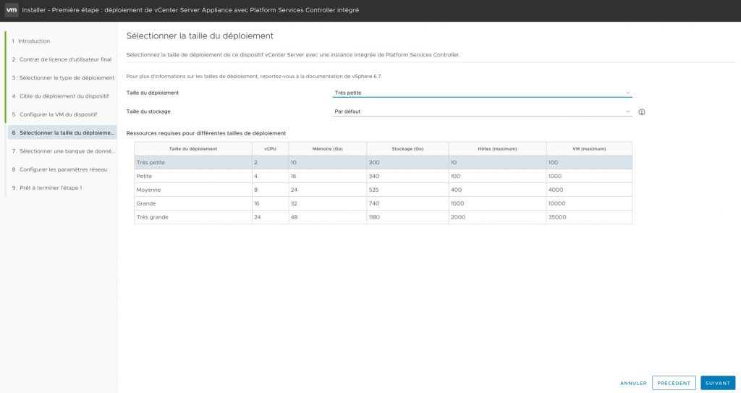Screen dimensions: 741x393
Task: Click the Suivant button
Action: [x=718, y=383]
